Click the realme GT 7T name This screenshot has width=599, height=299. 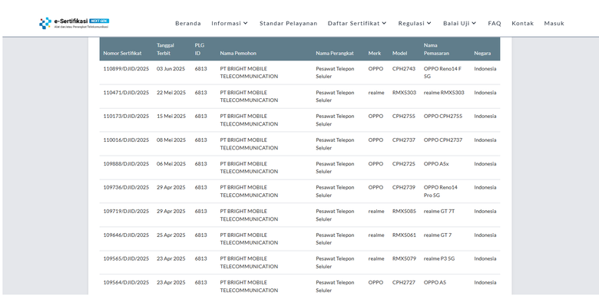(439, 212)
